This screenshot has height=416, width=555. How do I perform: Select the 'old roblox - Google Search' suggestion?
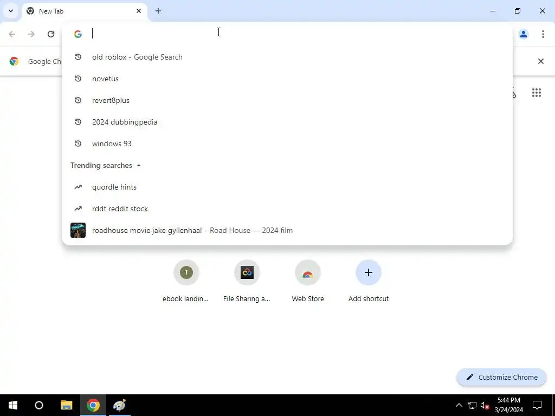287,57
